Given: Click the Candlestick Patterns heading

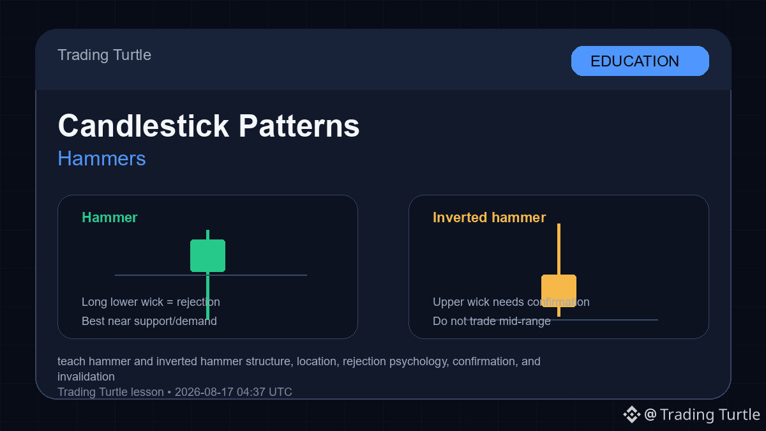Looking at the screenshot, I should 209,126.
